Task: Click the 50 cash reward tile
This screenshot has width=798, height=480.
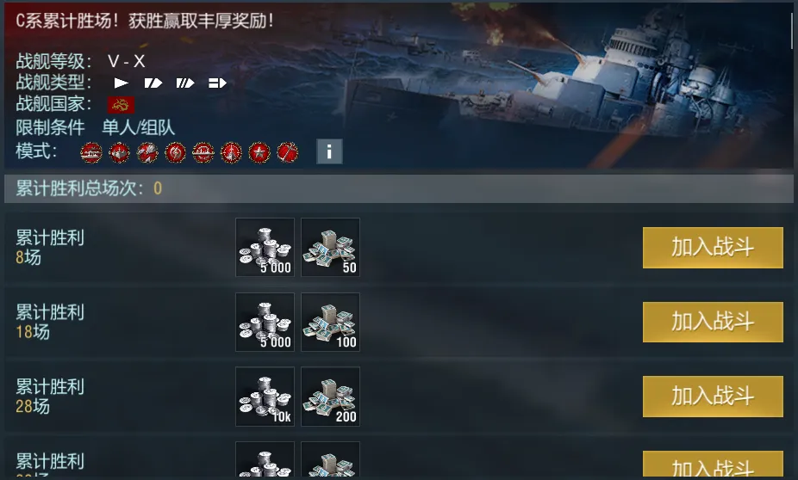Action: point(330,248)
